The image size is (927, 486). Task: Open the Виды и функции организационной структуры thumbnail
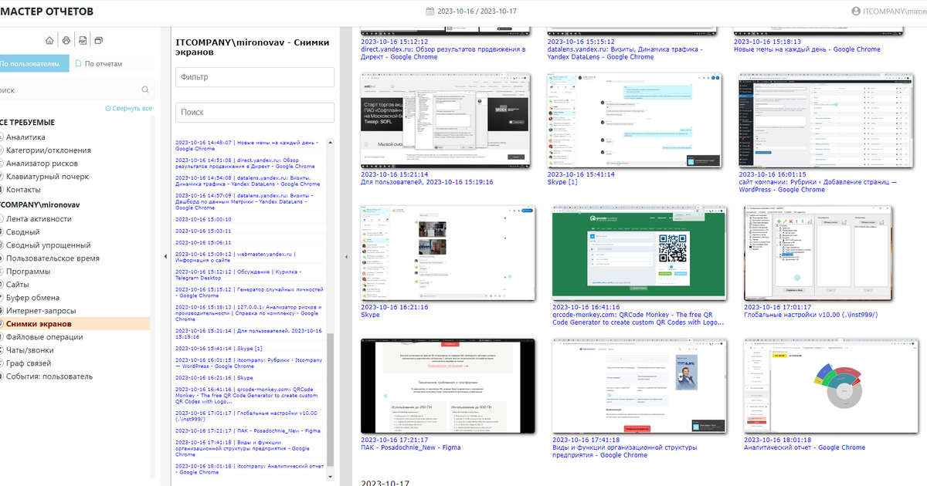coord(640,386)
